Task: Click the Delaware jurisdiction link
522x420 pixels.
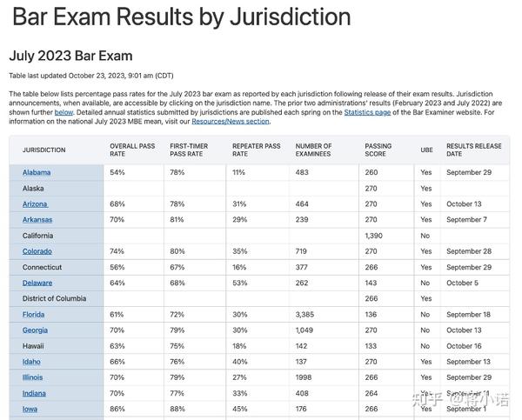Action: [37, 283]
